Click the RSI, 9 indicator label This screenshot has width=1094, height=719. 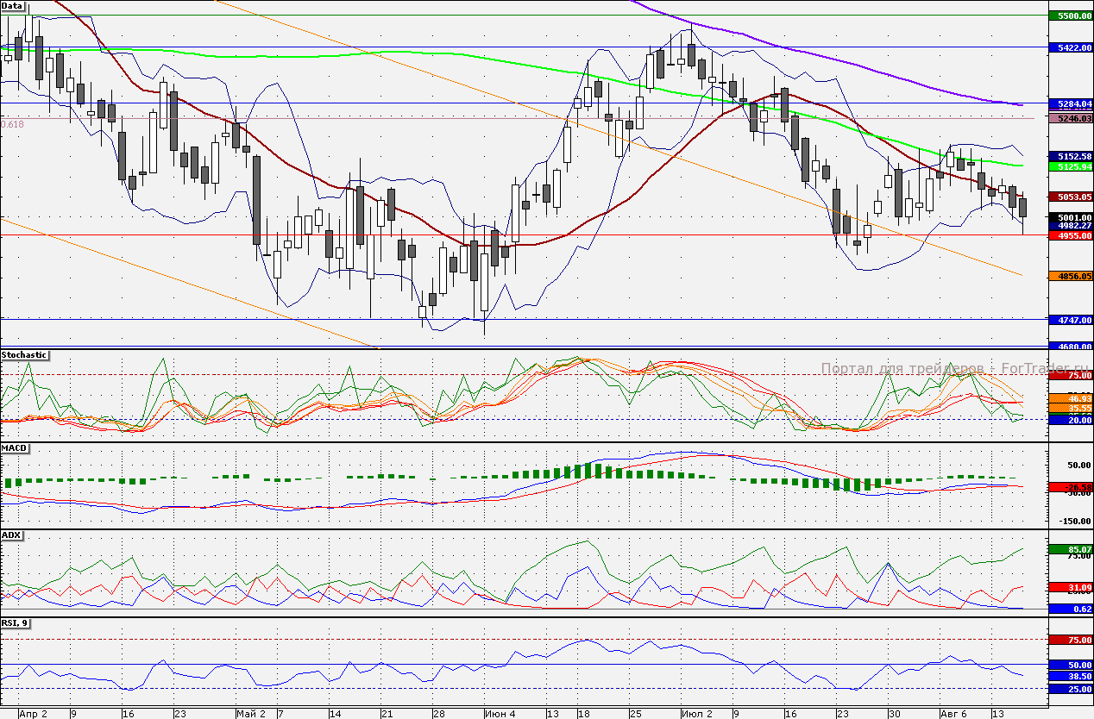point(16,623)
